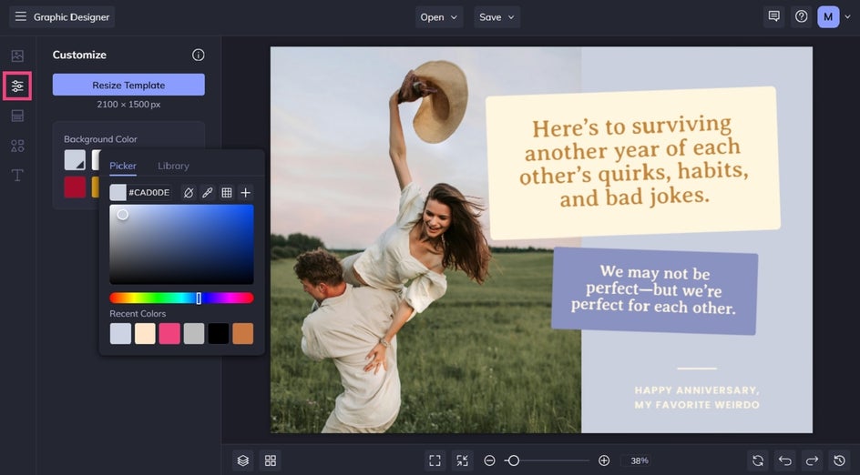The height and width of the screenshot is (475, 860).
Task: Select the light blue-gray recent color
Action: (x=120, y=334)
